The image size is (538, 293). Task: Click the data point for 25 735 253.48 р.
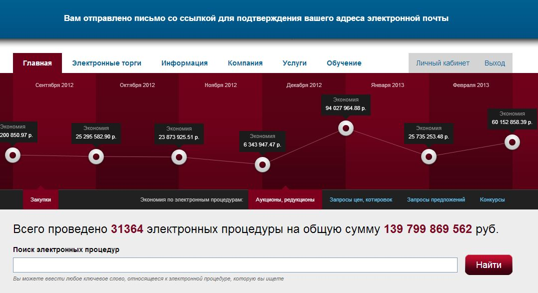point(429,156)
